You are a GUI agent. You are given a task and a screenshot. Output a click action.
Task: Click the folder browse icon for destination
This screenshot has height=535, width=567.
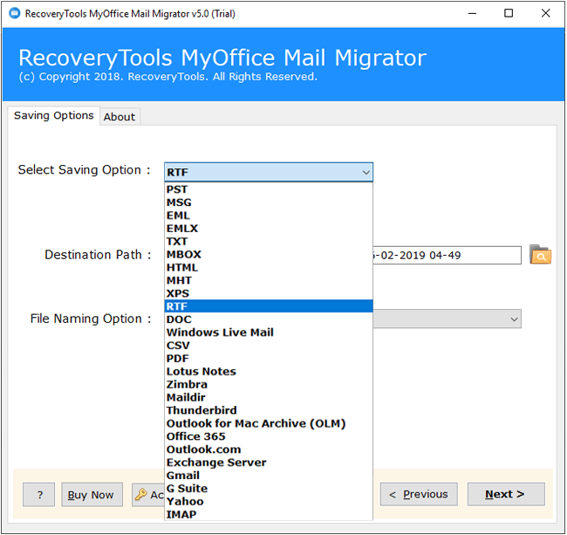(x=540, y=255)
